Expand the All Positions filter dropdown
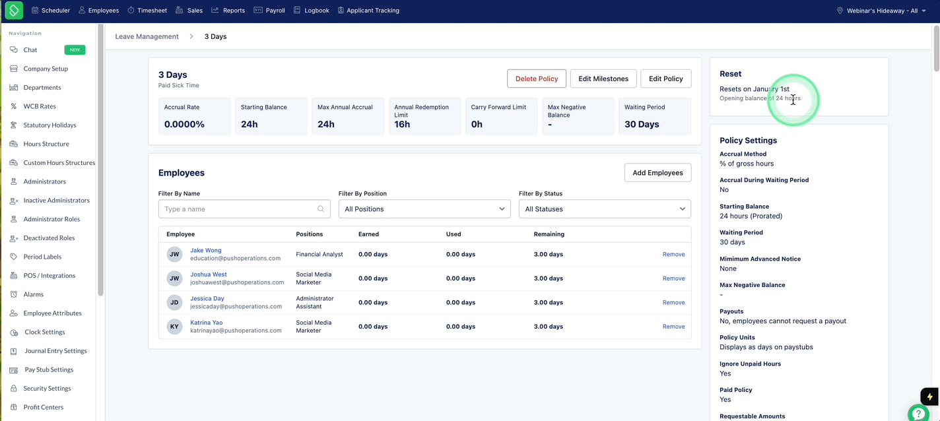The width and height of the screenshot is (940, 421). click(x=424, y=209)
